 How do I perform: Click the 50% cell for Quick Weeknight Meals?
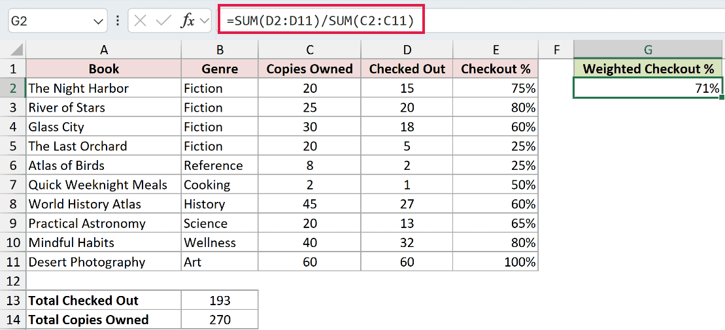pyautogui.click(x=496, y=185)
